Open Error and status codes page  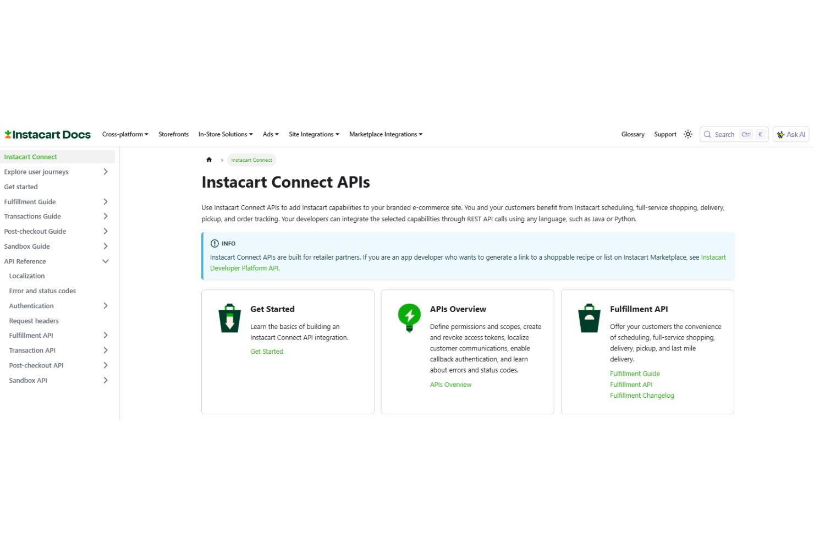click(x=42, y=291)
